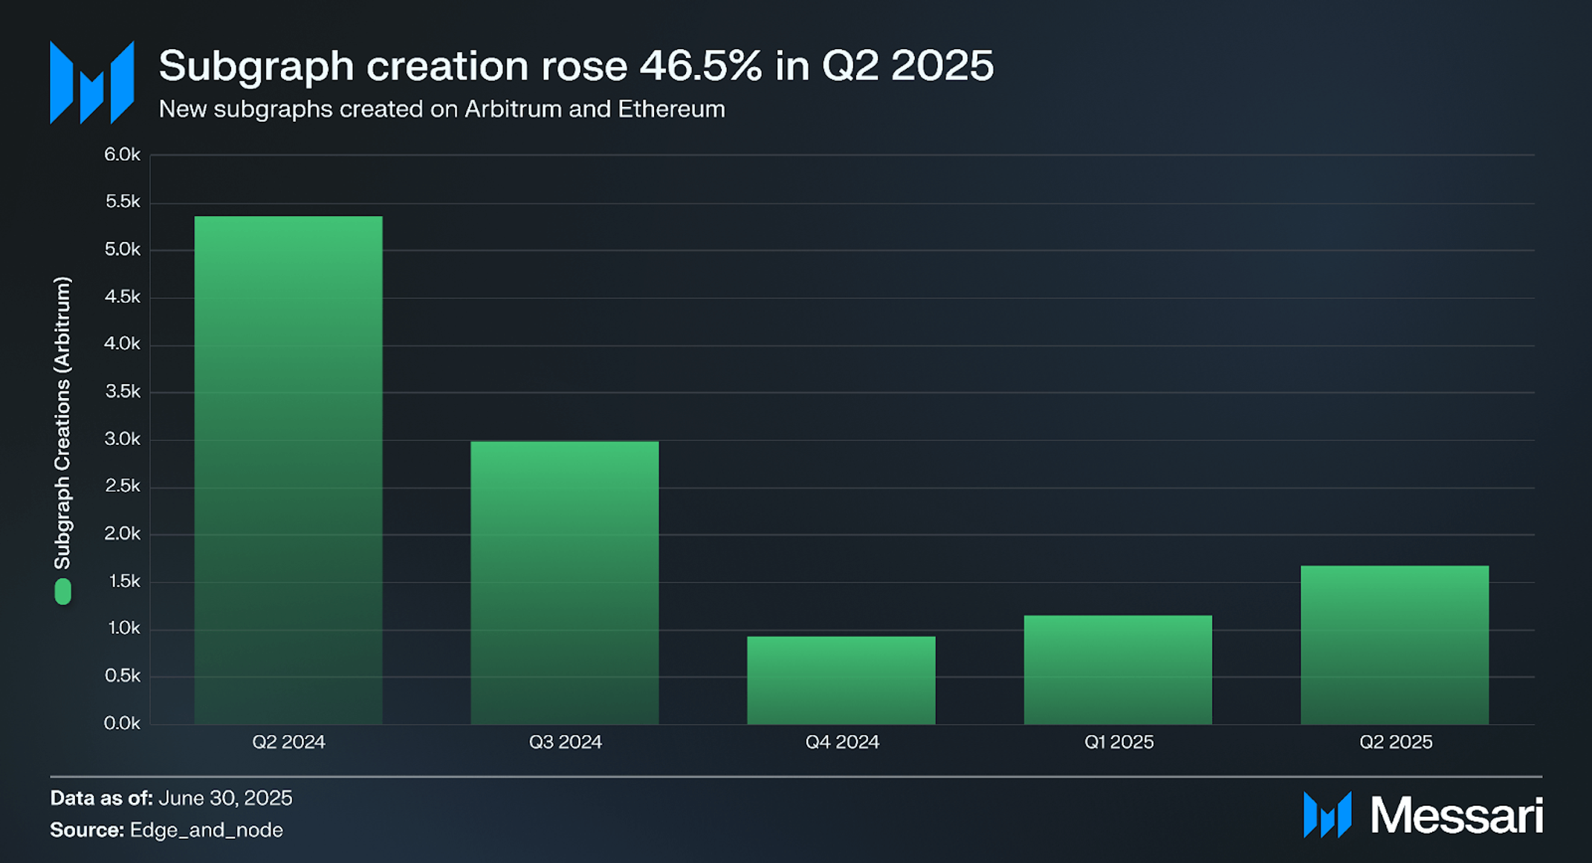Click the chart title about 46.5% rise
Viewport: 1592px width, 863px height.
click(x=576, y=65)
